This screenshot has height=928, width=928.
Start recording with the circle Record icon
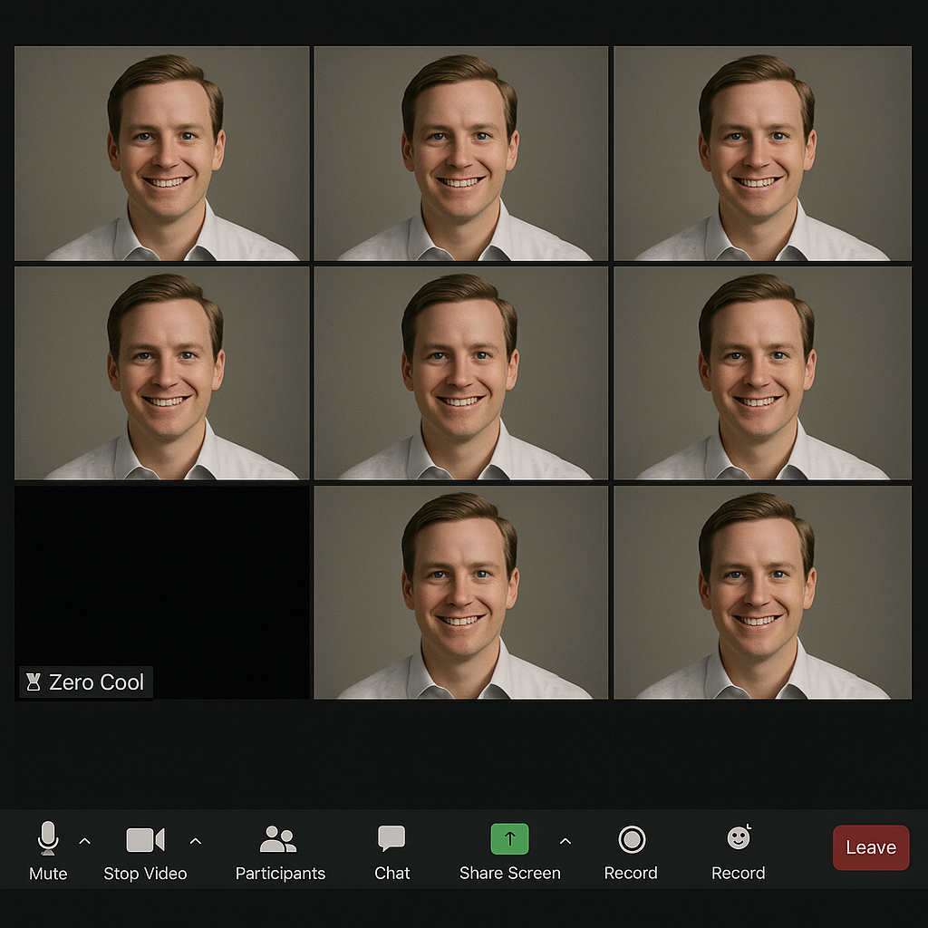(x=632, y=839)
